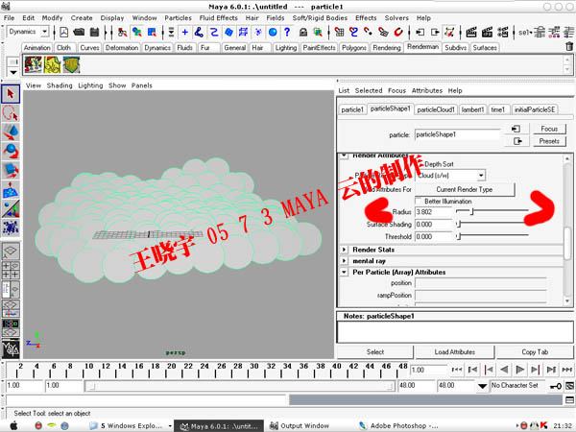
Task: Click the Maya logo icon in toolbox
Action: [x=11, y=348]
